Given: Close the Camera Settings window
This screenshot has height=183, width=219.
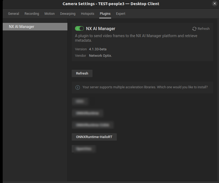Looking at the screenshot, I should pyautogui.click(x=214, y=3).
